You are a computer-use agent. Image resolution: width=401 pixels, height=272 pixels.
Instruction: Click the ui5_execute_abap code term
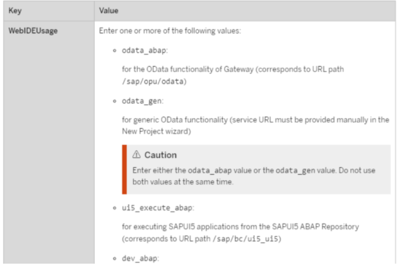[158, 208]
